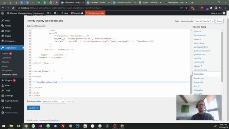Open package.json in Theme Files
This screenshot has height=129, width=229.
coord(200,54)
